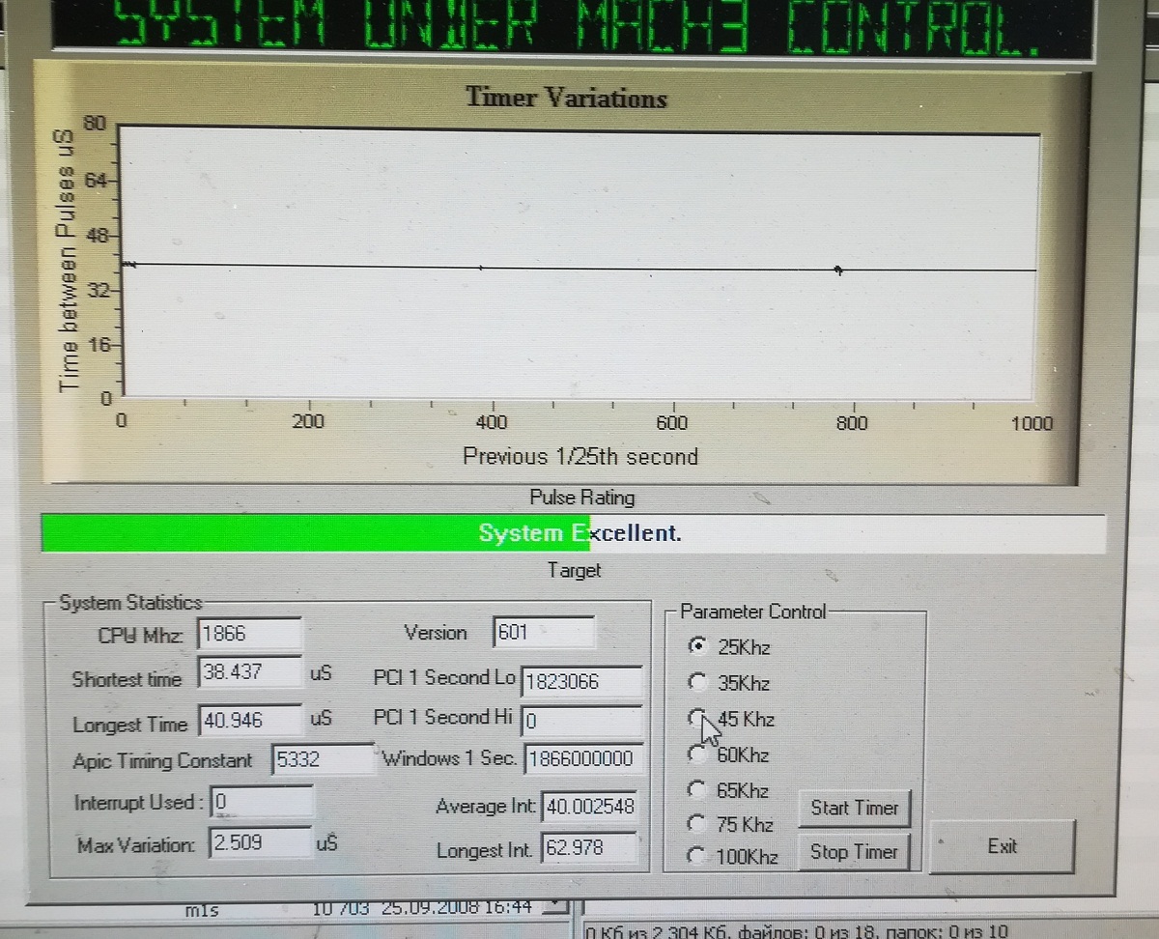Click the Apic Timing Constant field 5332
Image resolution: width=1159 pixels, height=939 pixels.
point(324,759)
